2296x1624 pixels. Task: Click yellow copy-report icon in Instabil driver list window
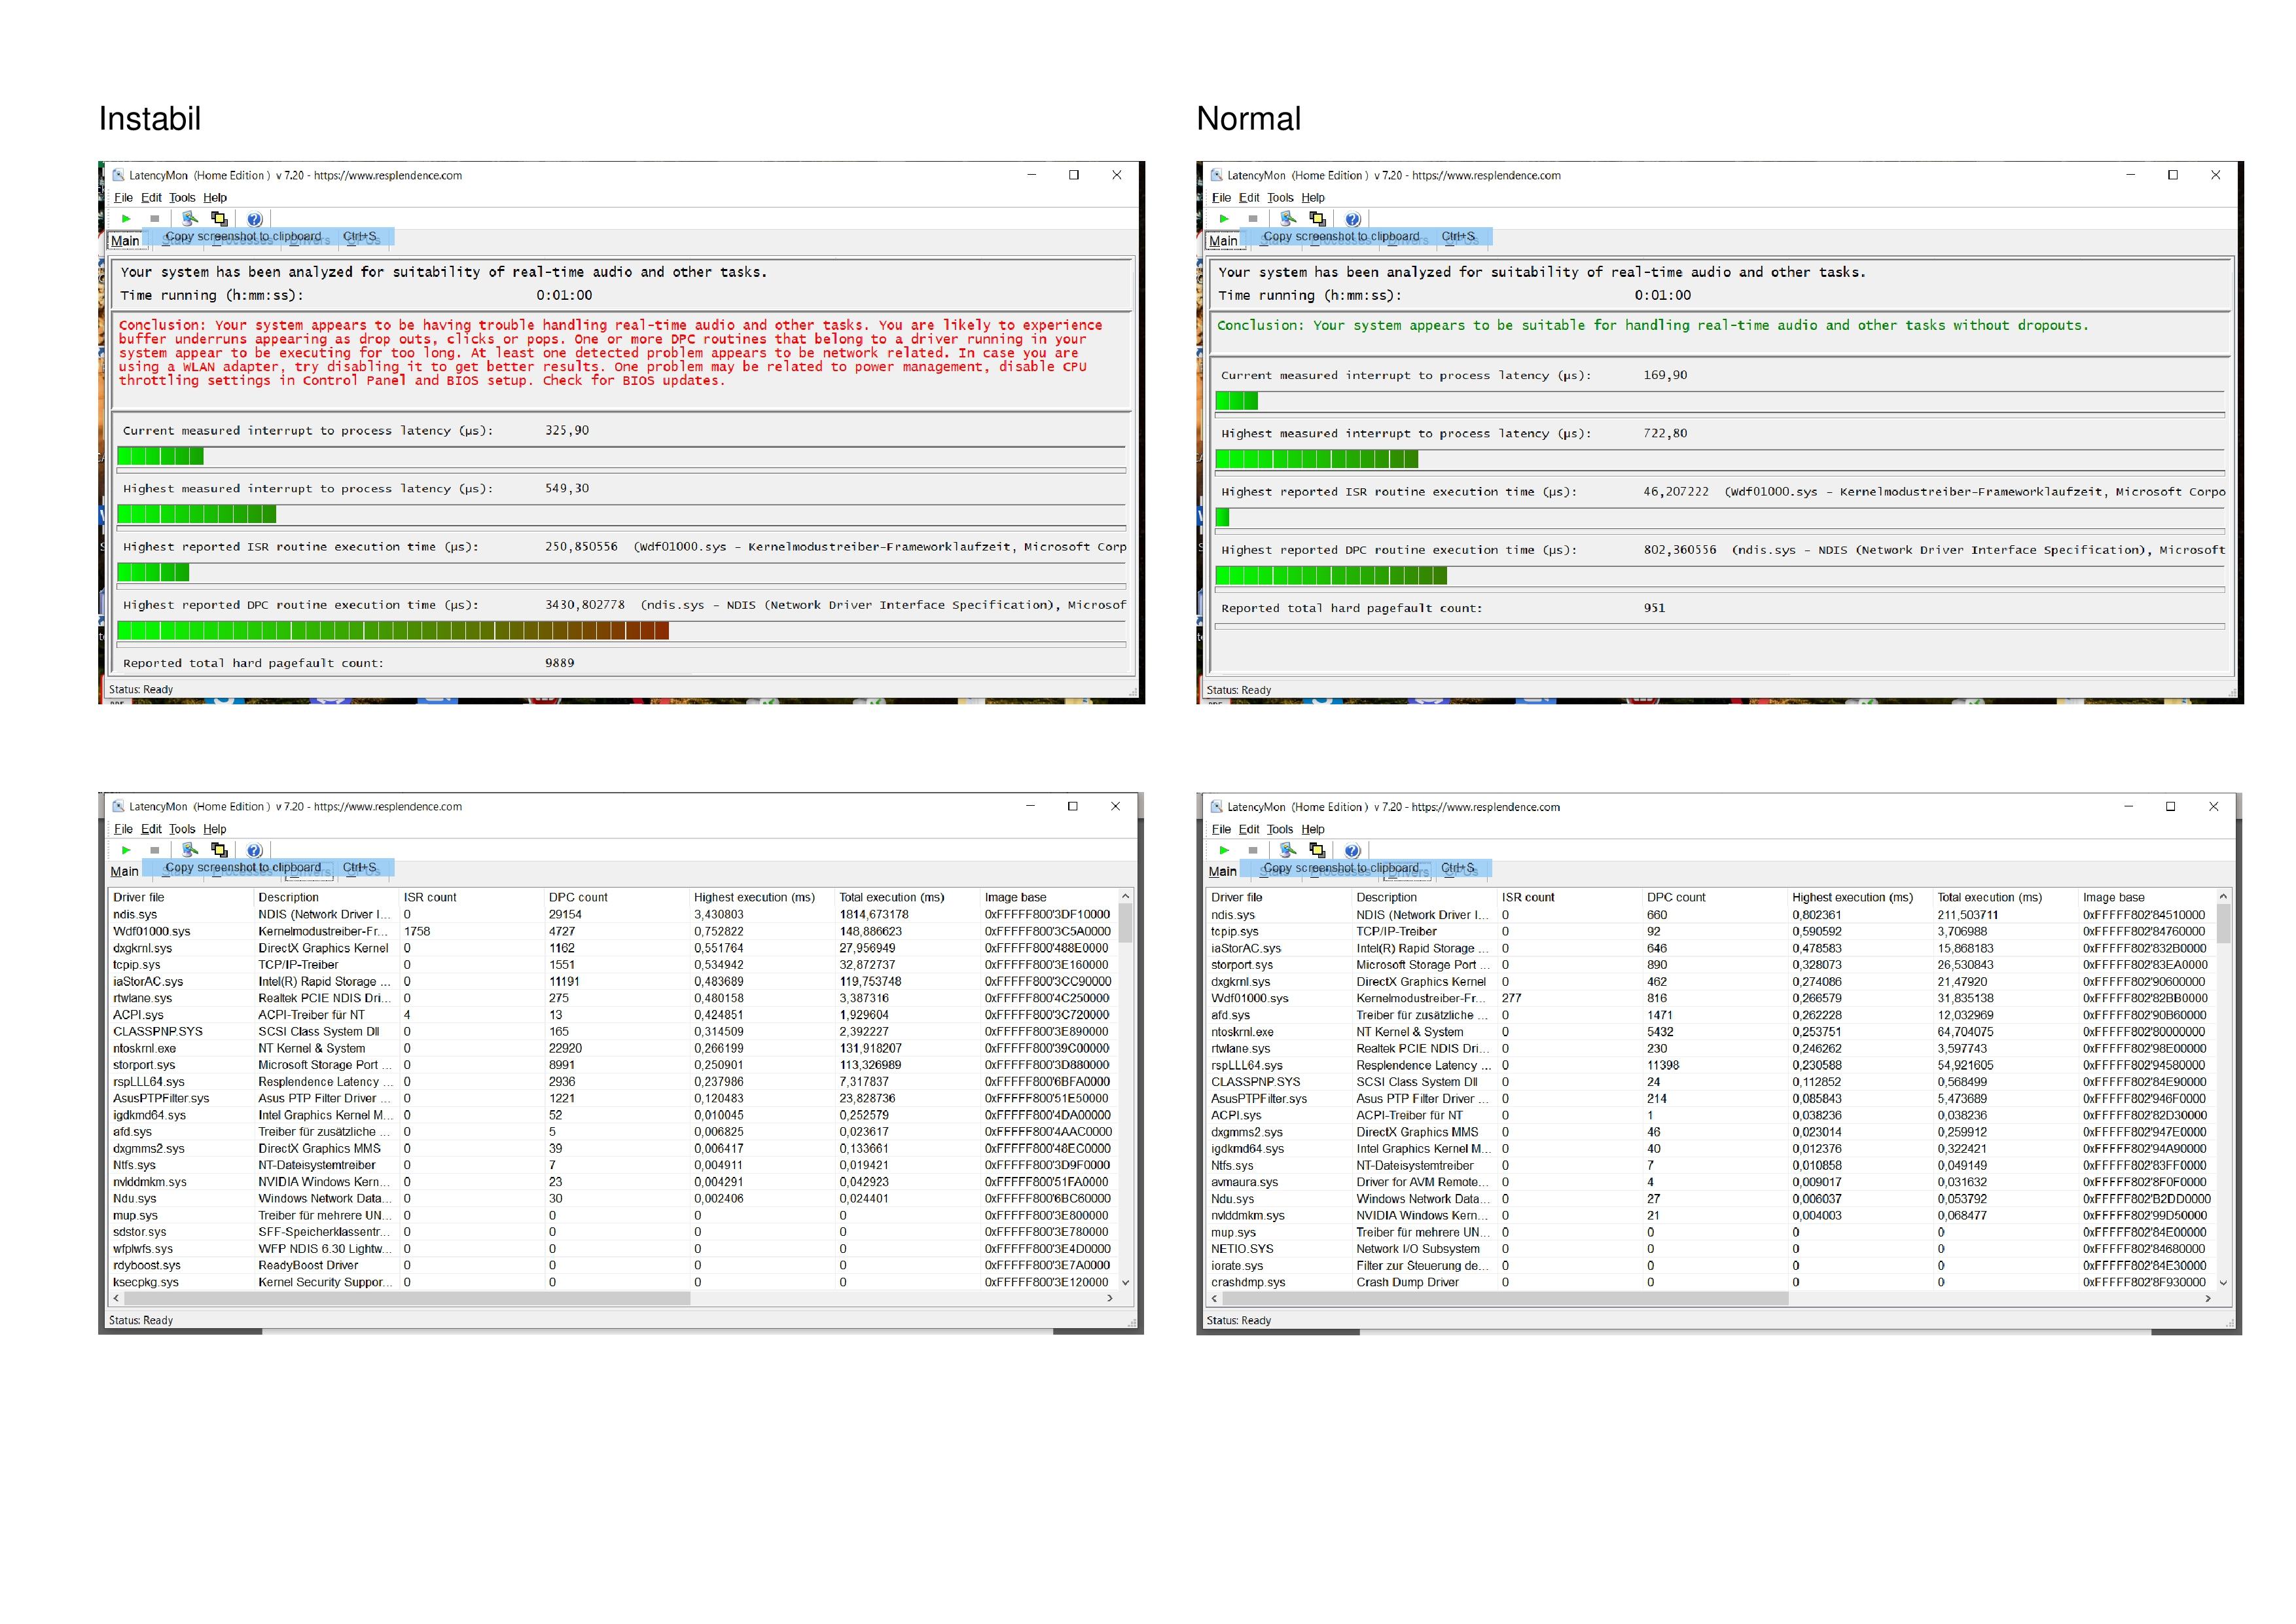219,850
